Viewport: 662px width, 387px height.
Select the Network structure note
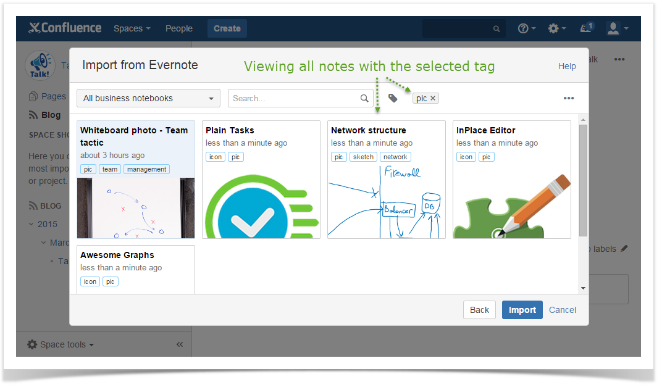click(386, 179)
